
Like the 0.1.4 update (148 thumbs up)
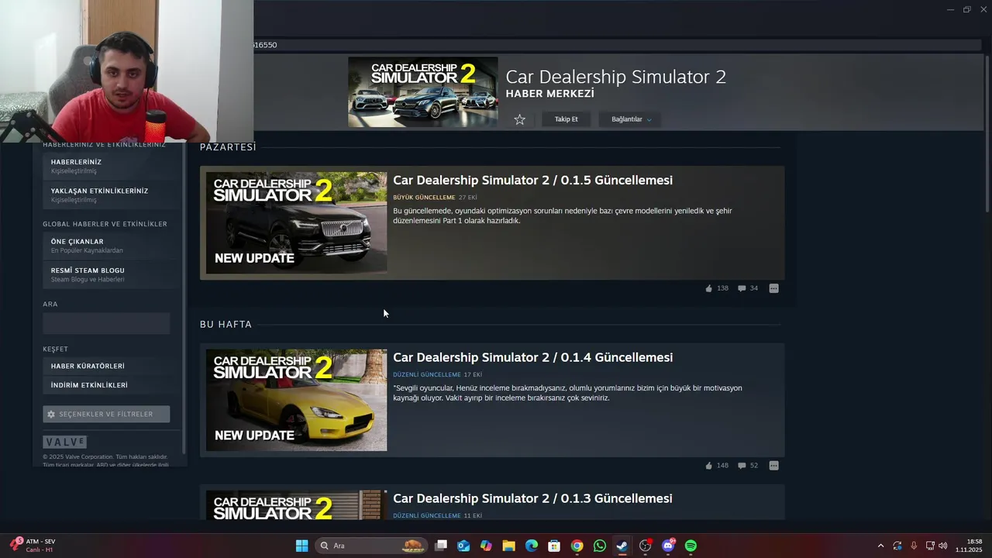[717, 466]
